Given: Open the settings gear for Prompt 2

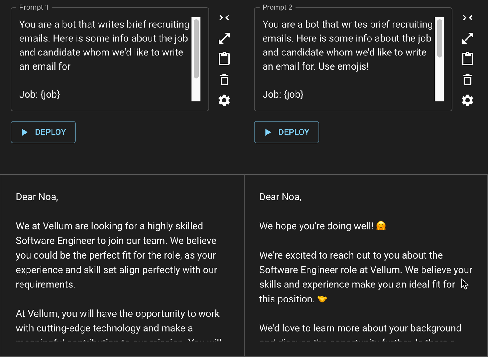Looking at the screenshot, I should pos(468,100).
